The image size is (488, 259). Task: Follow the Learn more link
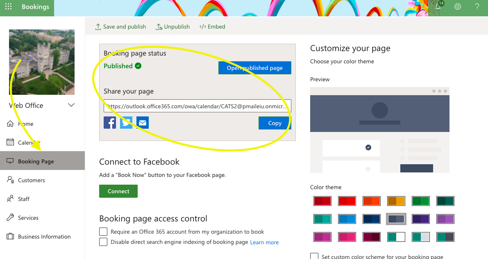[x=264, y=242]
